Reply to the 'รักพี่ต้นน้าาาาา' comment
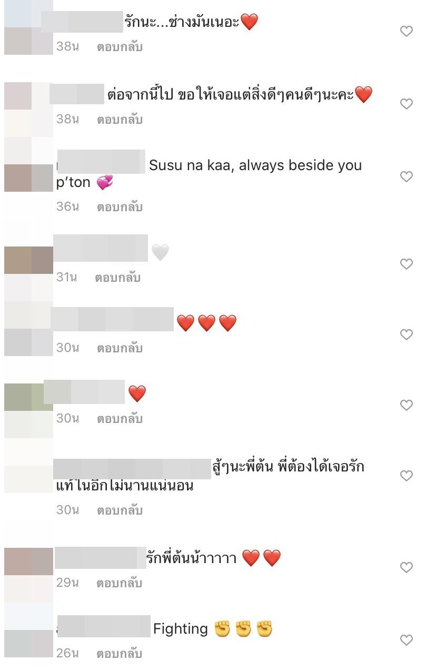The image size is (436, 670). click(x=120, y=583)
